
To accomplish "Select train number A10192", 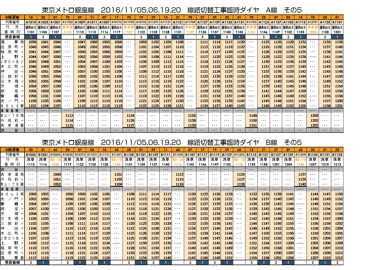I will pyautogui.click(x=141, y=22).
